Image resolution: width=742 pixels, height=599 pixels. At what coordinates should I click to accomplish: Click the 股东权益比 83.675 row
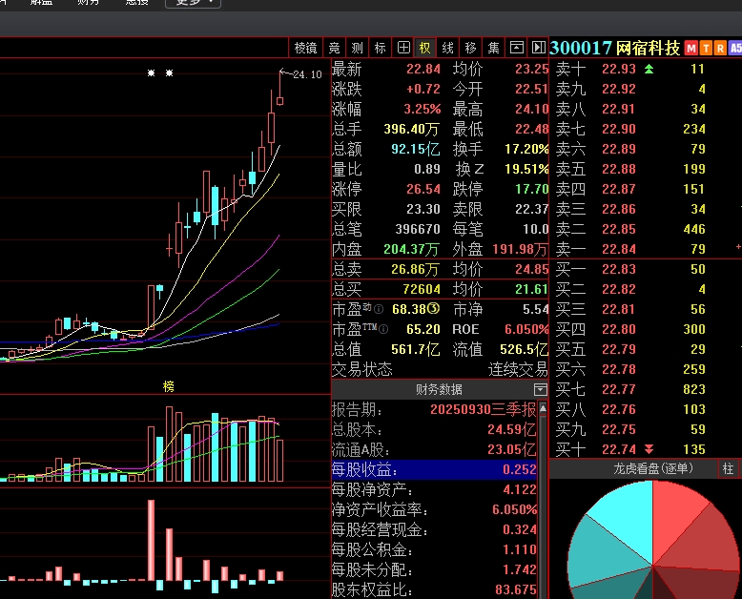pos(434,589)
